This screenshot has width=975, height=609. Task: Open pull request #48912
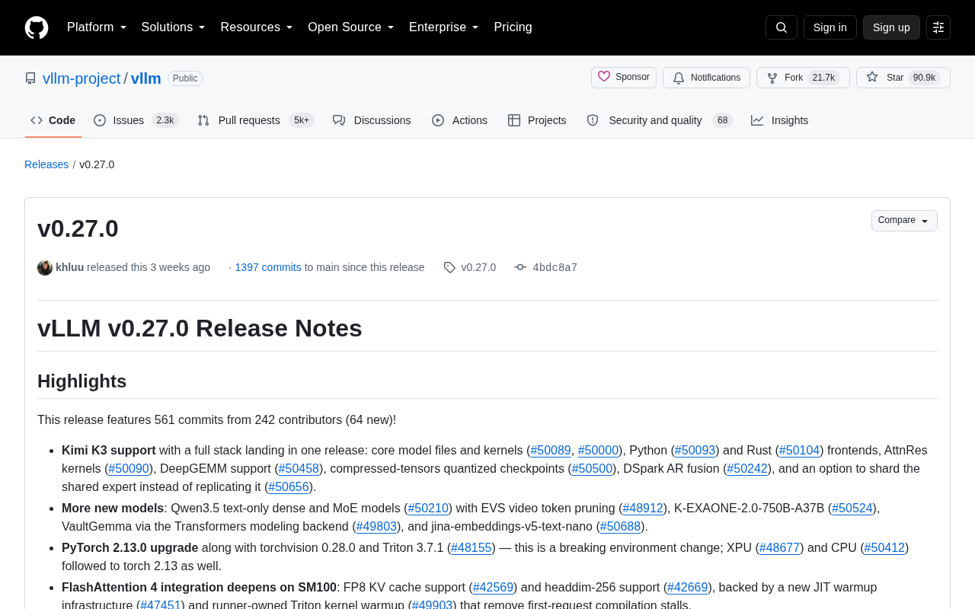[x=643, y=509]
